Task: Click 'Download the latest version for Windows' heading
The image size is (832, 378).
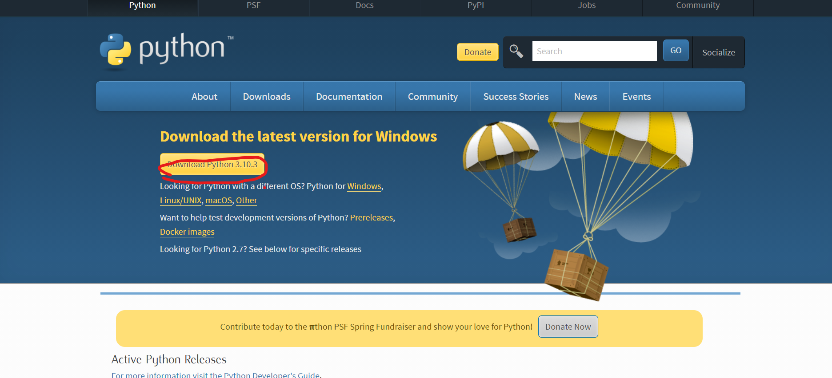Action: point(298,136)
